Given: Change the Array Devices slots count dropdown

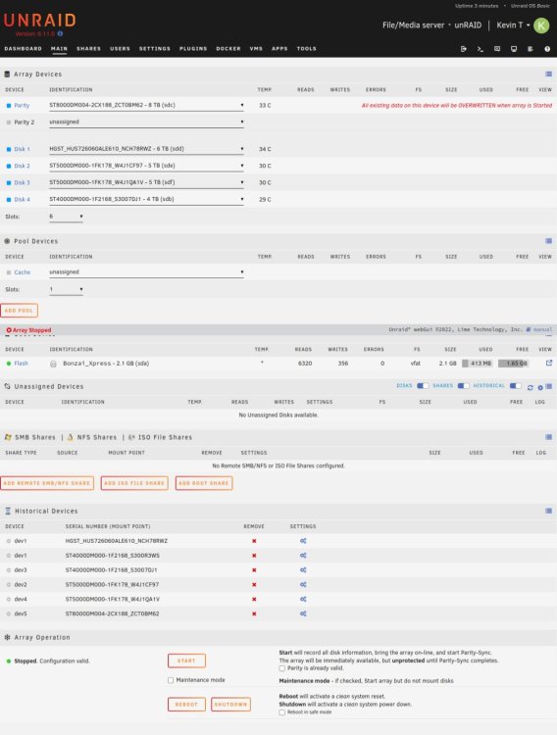Looking at the screenshot, I should click(x=66, y=217).
